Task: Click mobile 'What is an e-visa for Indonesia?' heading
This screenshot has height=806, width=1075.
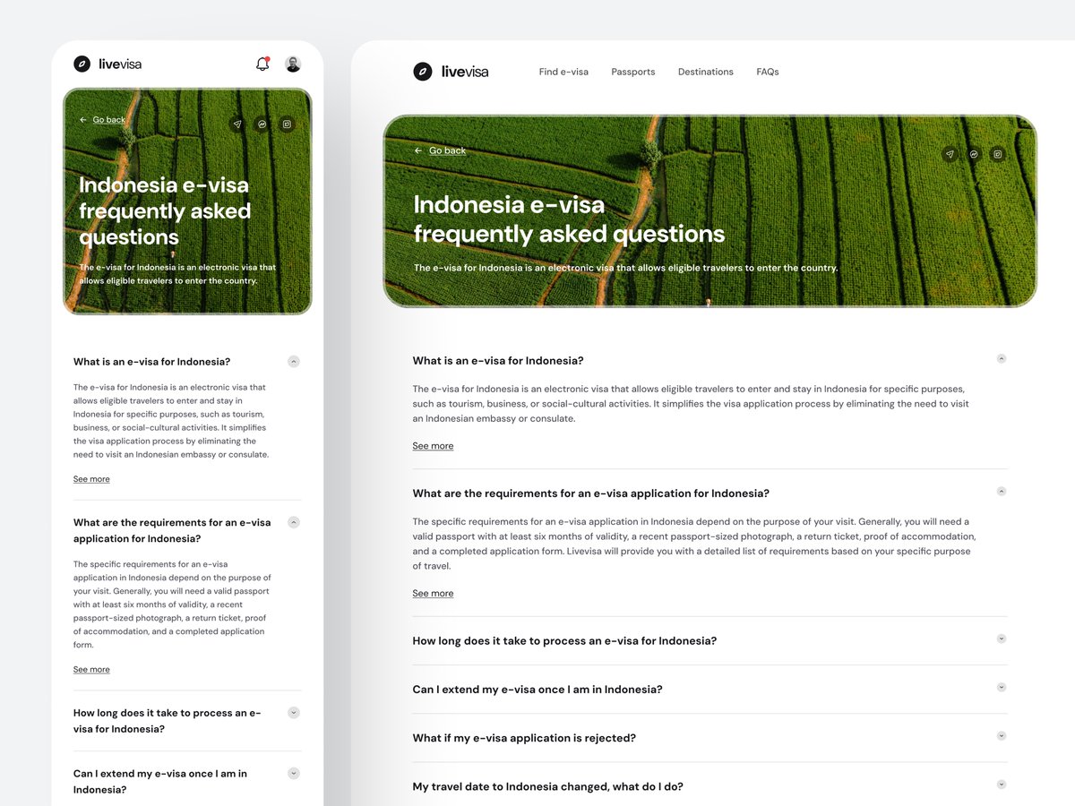Action: pyautogui.click(x=151, y=362)
